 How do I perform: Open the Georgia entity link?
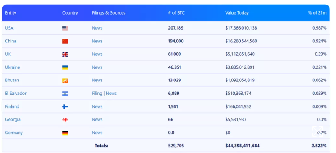point(13,119)
